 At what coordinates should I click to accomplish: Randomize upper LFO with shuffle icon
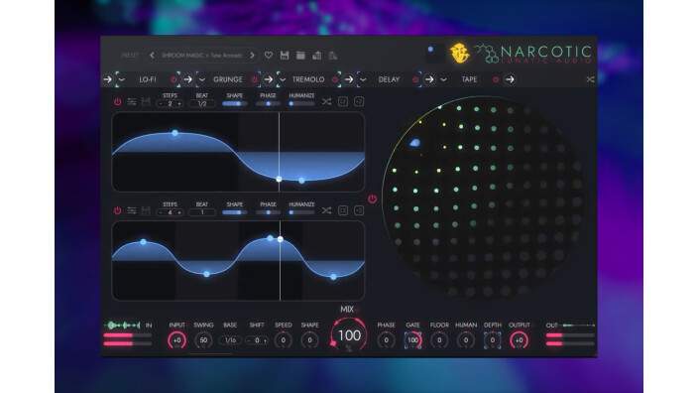[327, 102]
